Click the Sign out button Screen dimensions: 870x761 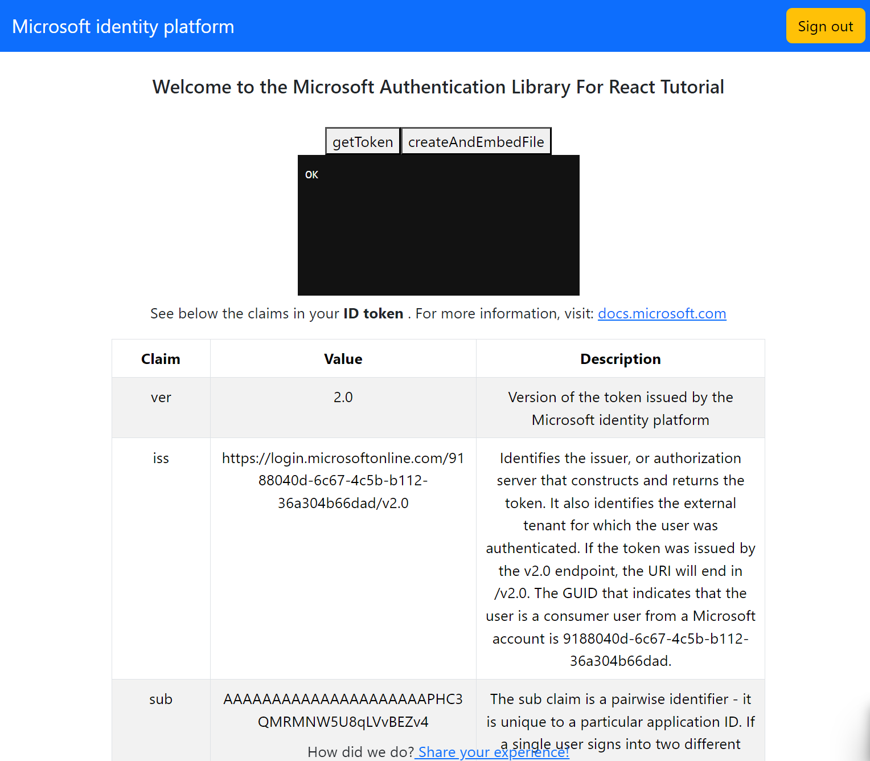click(825, 26)
